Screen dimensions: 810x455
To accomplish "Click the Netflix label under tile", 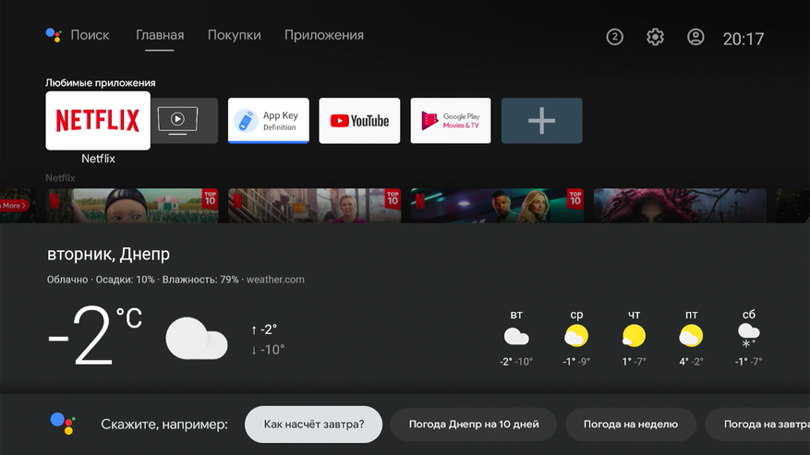I will tap(98, 159).
